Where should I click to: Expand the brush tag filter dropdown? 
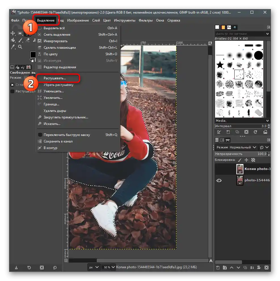(268, 34)
